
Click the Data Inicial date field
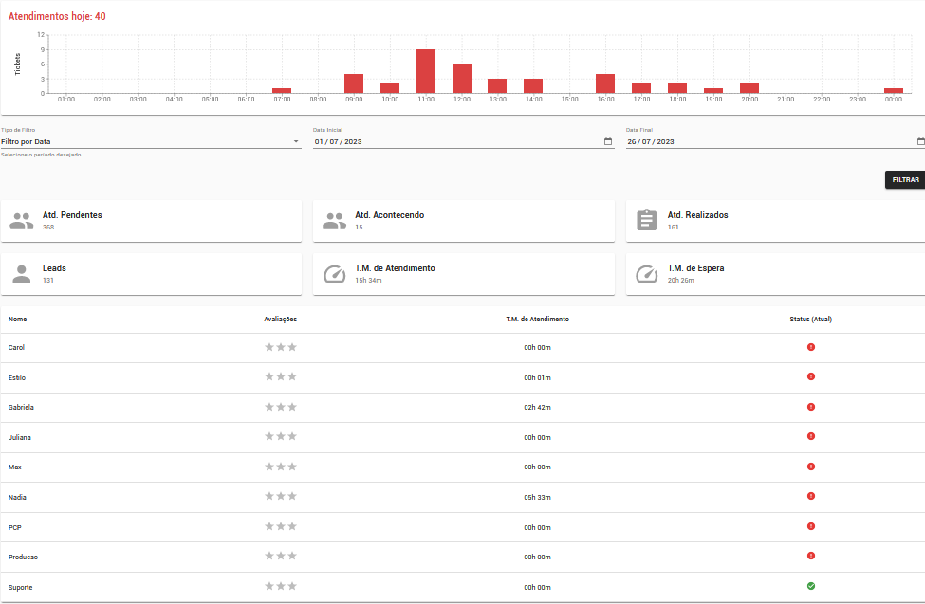tap(464, 141)
